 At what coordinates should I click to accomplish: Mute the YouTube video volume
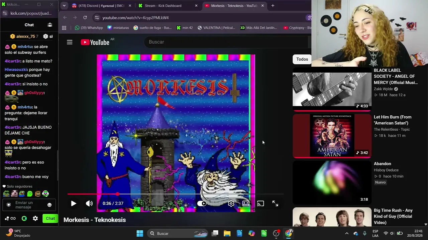[89, 203]
